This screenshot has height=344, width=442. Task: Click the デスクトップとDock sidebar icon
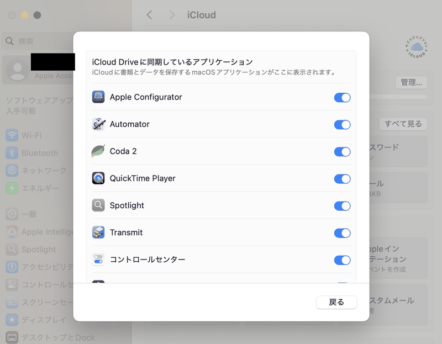point(12,337)
